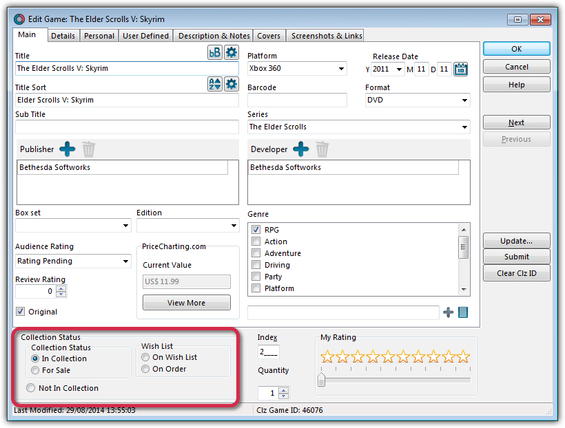The width and height of the screenshot is (565, 428).
Task: Click into the Barcode input field
Action: pyautogui.click(x=297, y=100)
